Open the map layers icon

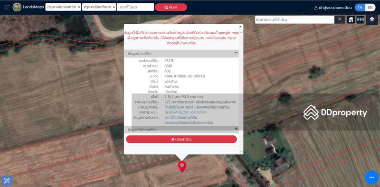[372, 19]
